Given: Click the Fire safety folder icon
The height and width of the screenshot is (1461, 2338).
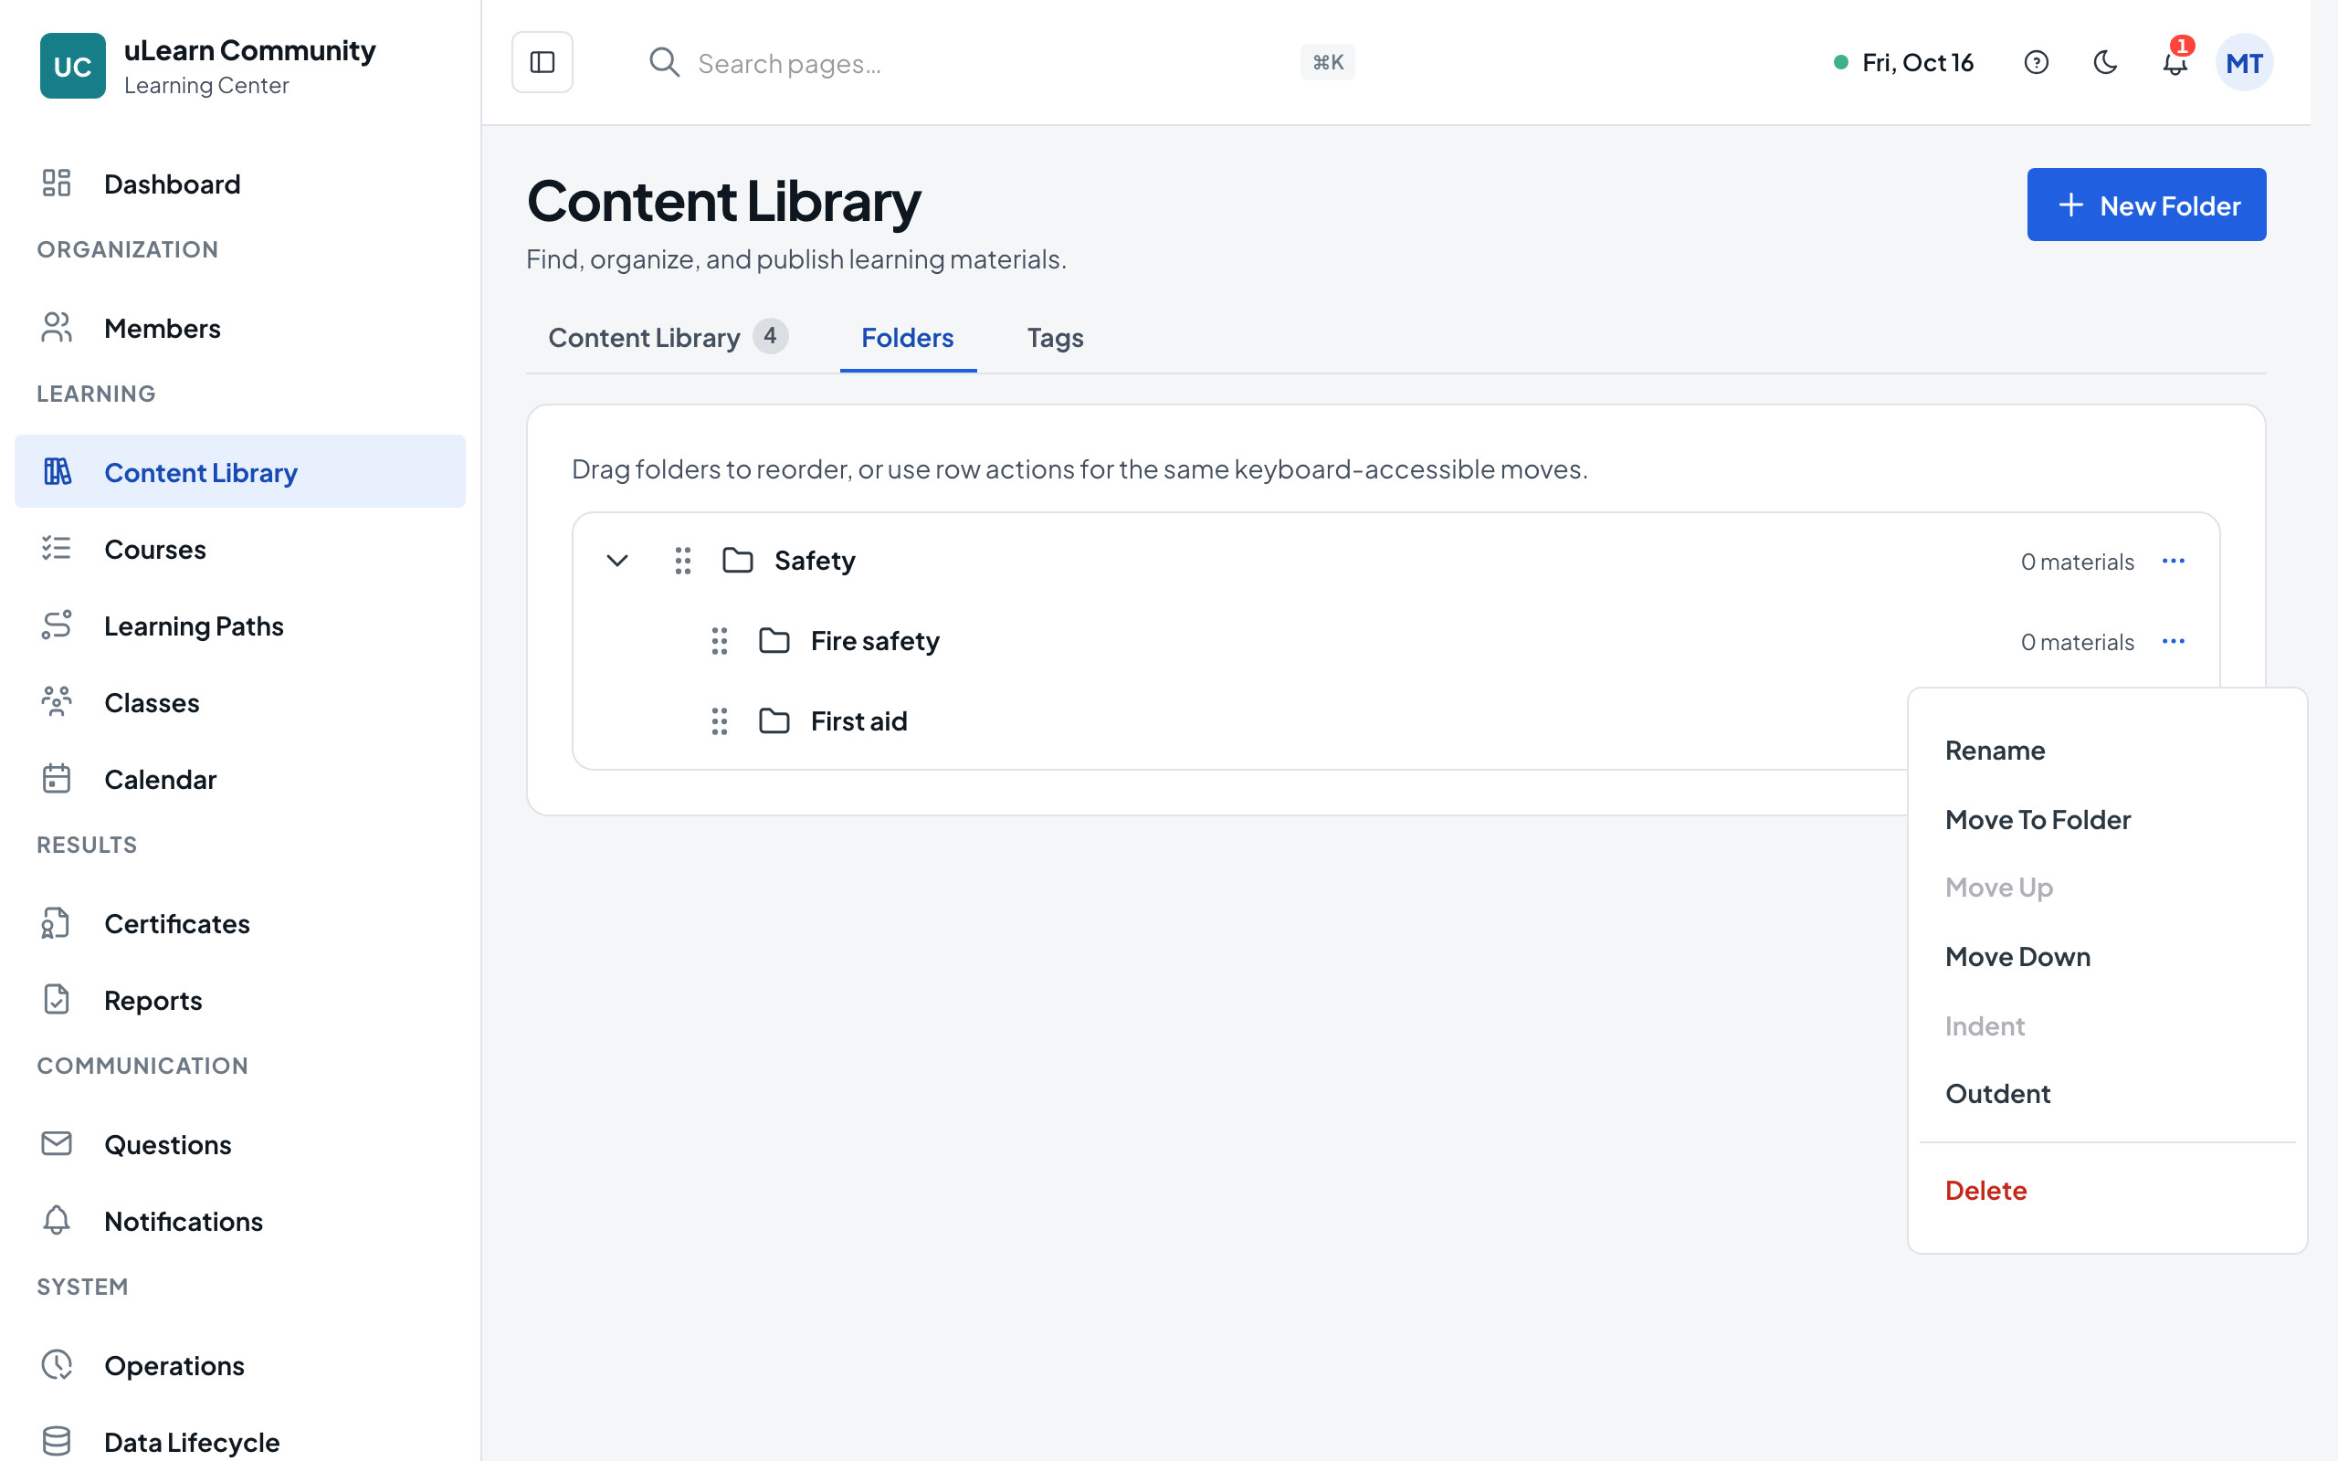Looking at the screenshot, I should click(774, 641).
